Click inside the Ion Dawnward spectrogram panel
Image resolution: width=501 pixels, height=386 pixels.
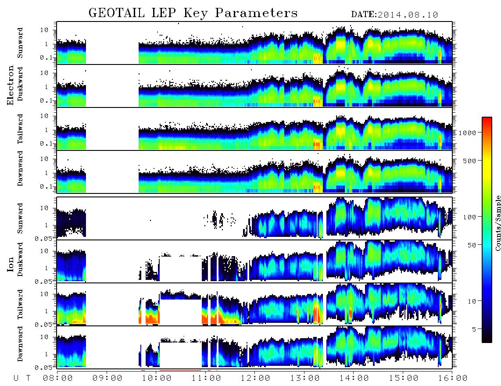(254, 347)
